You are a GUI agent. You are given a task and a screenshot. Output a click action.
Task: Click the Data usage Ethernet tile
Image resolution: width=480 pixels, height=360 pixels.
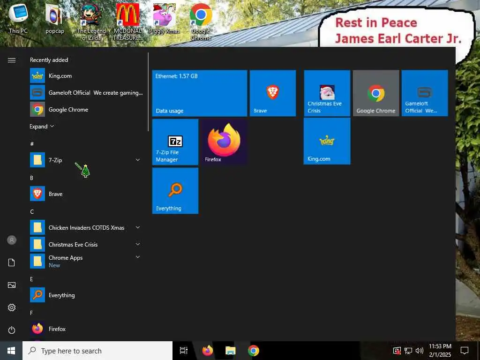click(x=200, y=93)
